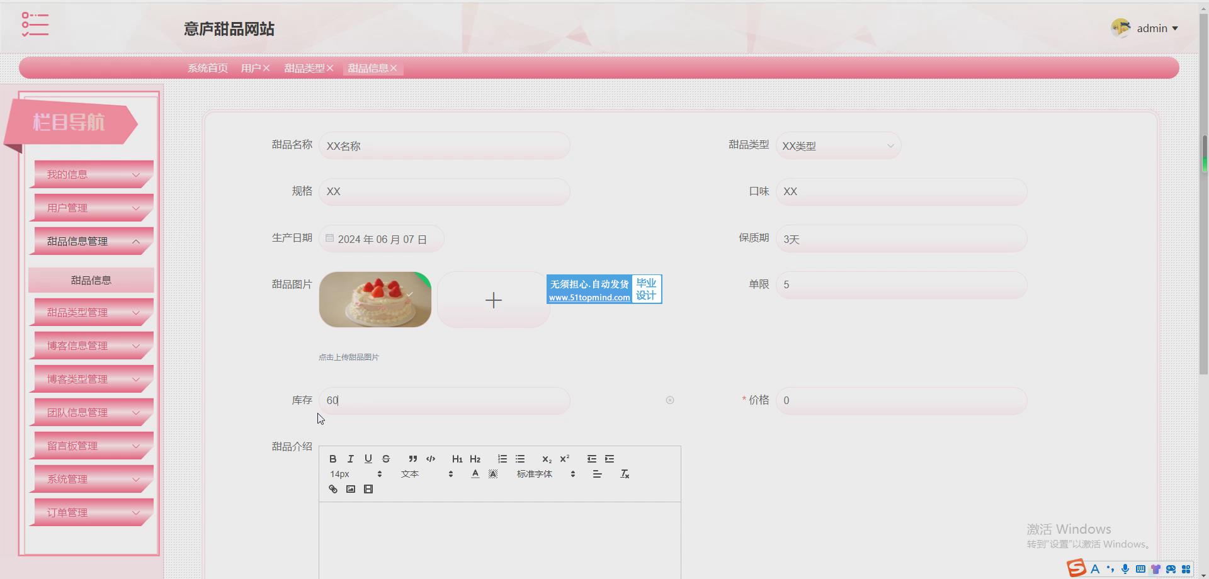Insert an image into the editor
The width and height of the screenshot is (1209, 579).
[x=351, y=489]
